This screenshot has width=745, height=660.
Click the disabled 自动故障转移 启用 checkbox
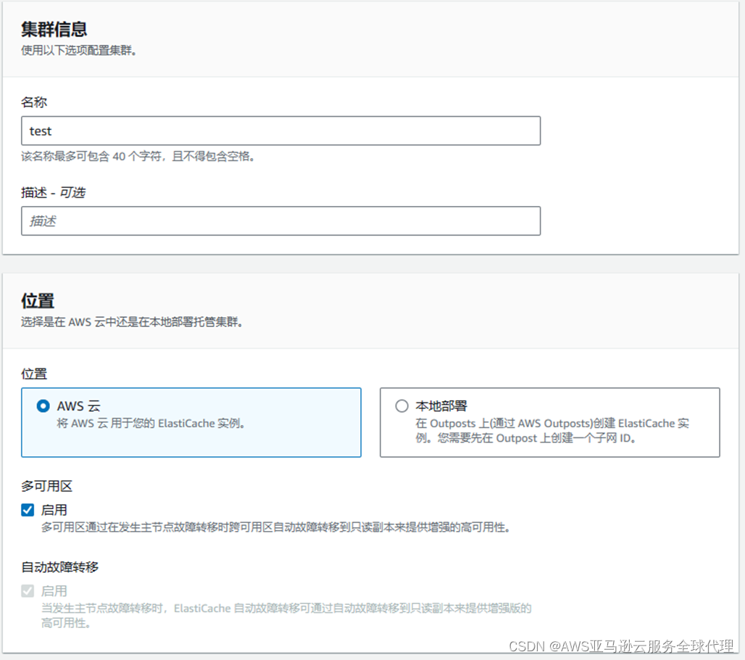coord(27,590)
